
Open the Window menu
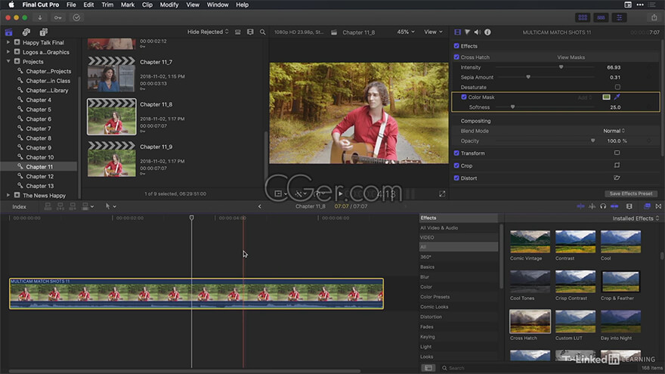[x=218, y=5]
